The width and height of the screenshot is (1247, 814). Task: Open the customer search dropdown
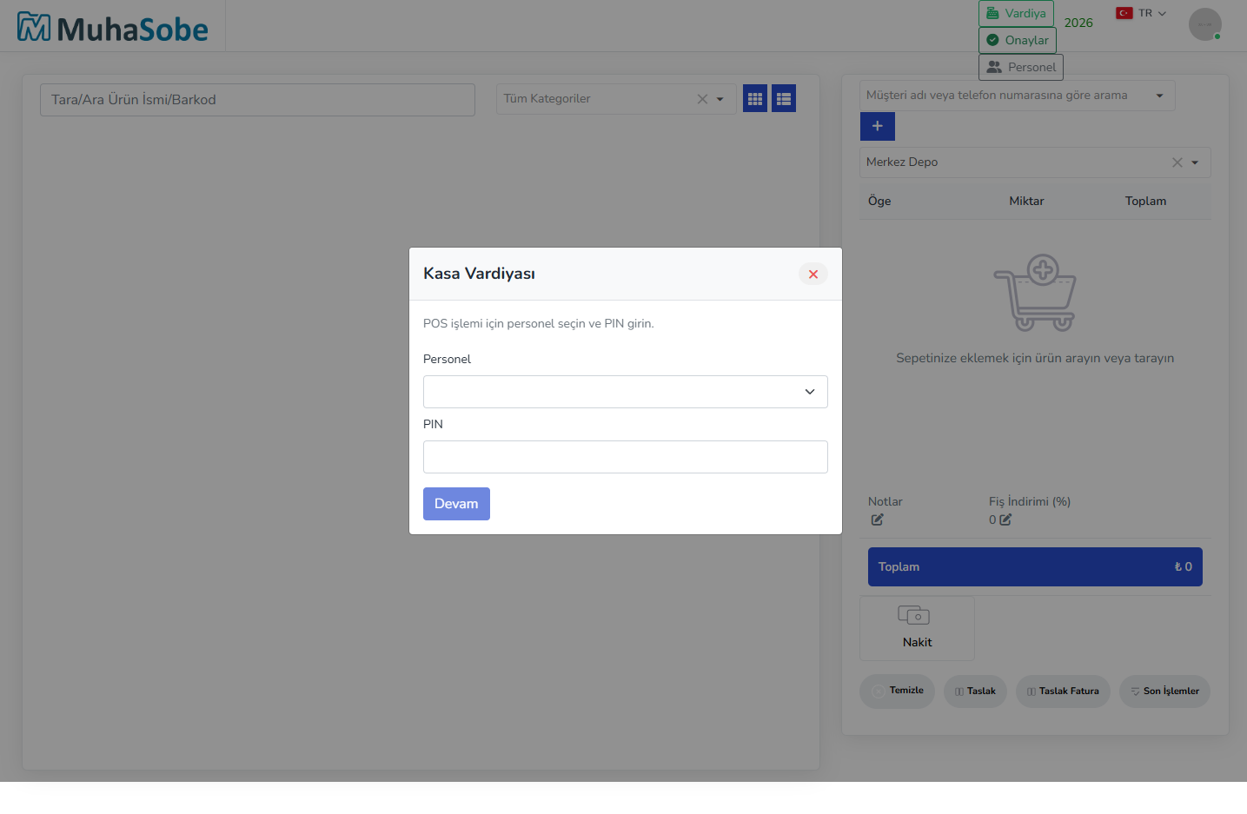(1017, 96)
